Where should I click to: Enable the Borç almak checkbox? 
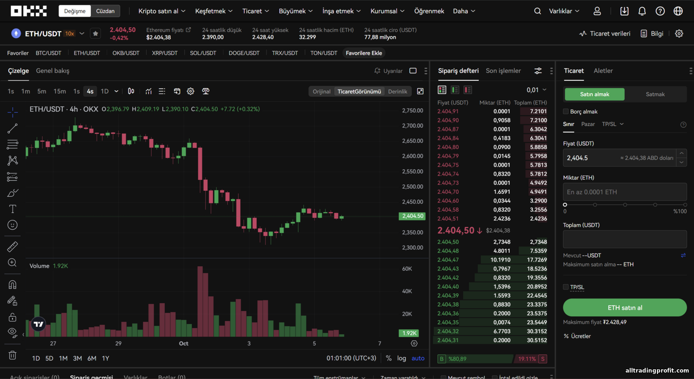[565, 111]
